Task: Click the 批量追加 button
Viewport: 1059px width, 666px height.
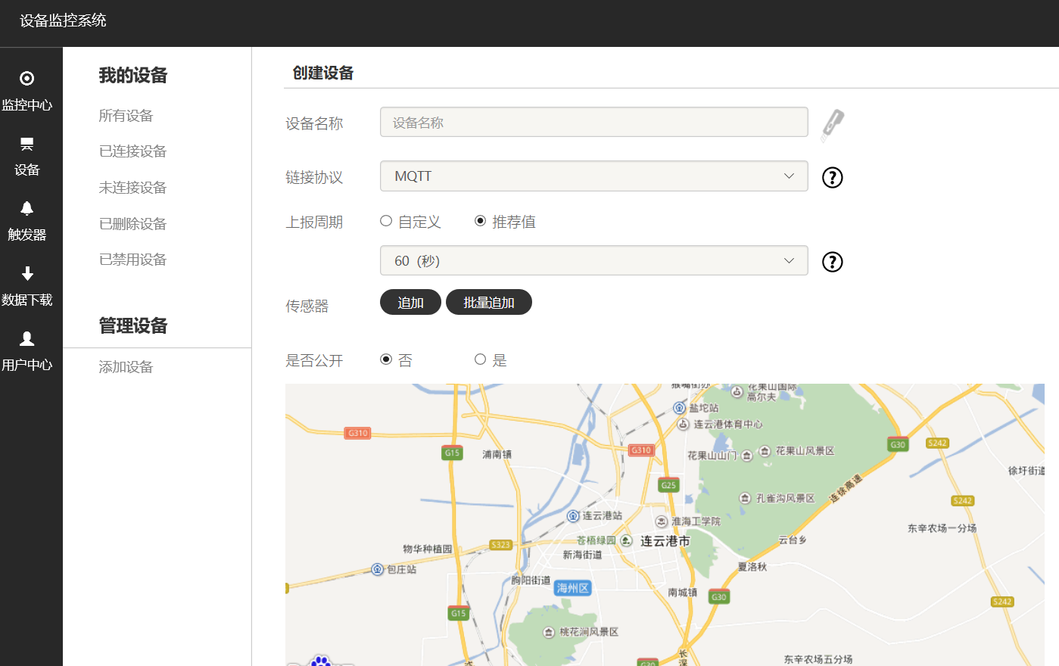Action: (x=488, y=303)
